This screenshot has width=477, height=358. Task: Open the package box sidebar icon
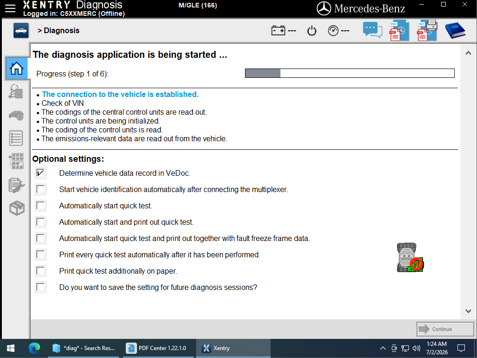click(17, 208)
